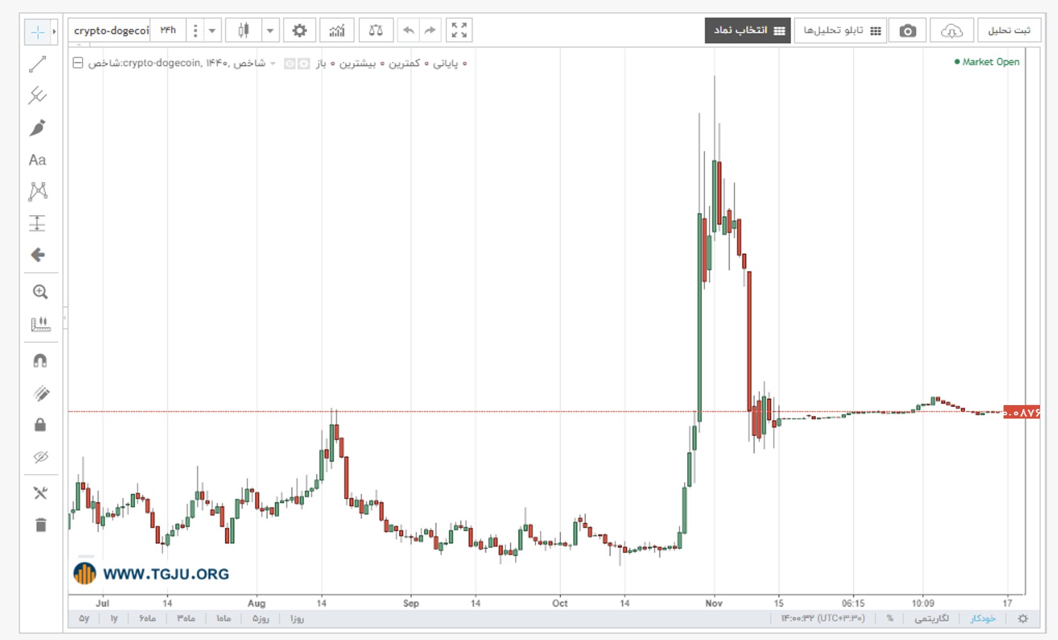Screen dimensions: 1058x640
Task: Select the ruler measure tool
Action: 40,324
